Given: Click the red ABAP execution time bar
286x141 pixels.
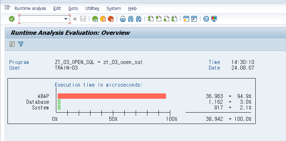Looking at the screenshot, I should pos(112,96).
